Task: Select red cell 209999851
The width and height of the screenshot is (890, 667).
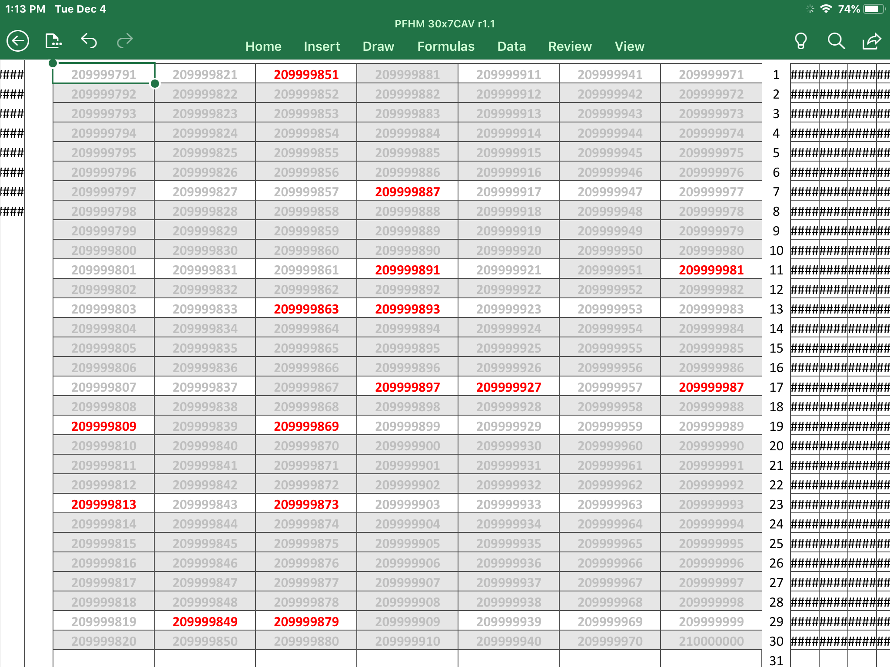Action: click(x=306, y=75)
